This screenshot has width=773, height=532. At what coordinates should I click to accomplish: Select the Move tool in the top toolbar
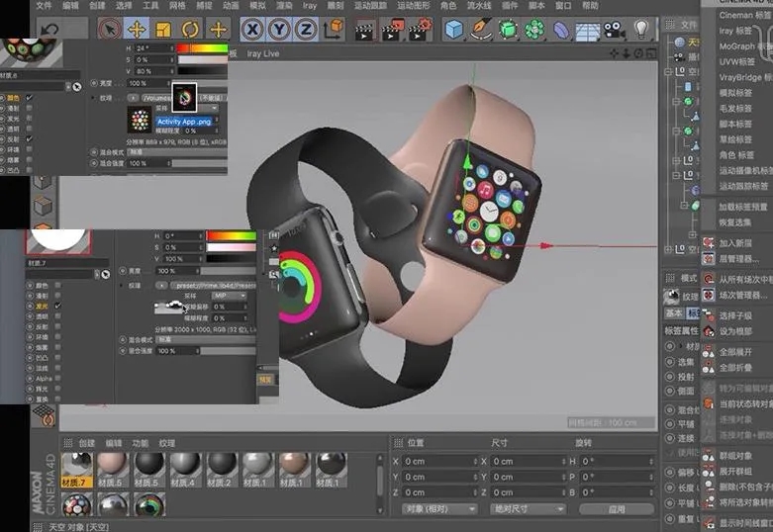(138, 30)
